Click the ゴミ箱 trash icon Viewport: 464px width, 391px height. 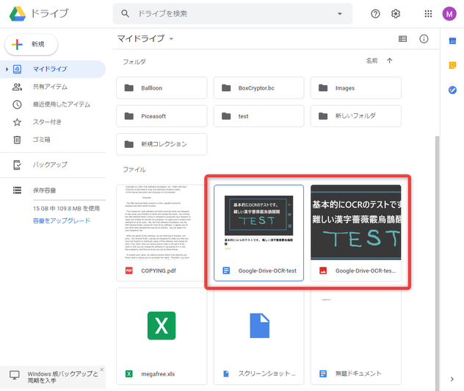(17, 140)
